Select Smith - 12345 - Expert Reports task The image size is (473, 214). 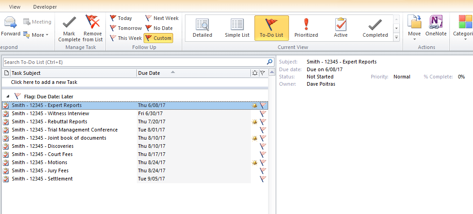click(x=135, y=105)
